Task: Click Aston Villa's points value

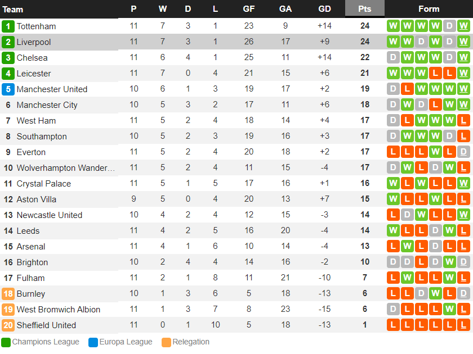Action: [365, 199]
